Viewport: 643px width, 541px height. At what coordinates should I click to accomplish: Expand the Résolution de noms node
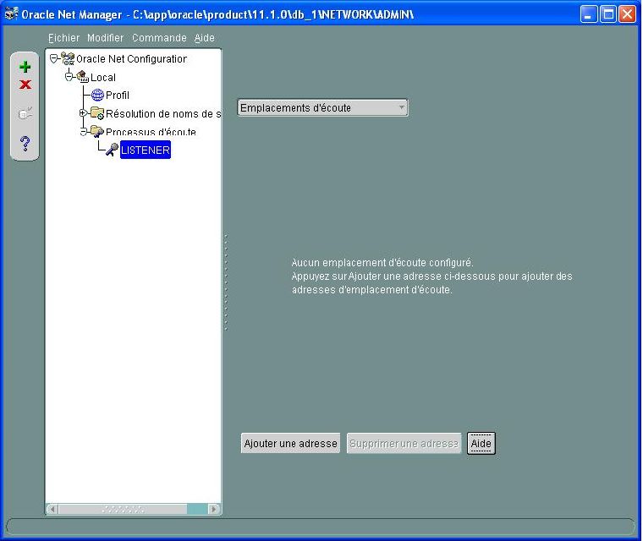coord(83,112)
